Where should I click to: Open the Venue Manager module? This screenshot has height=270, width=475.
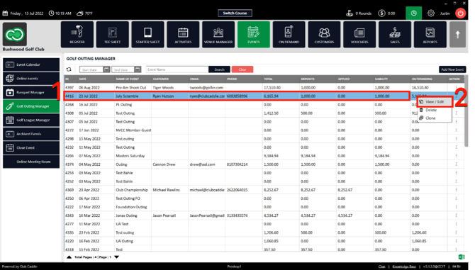[218, 34]
